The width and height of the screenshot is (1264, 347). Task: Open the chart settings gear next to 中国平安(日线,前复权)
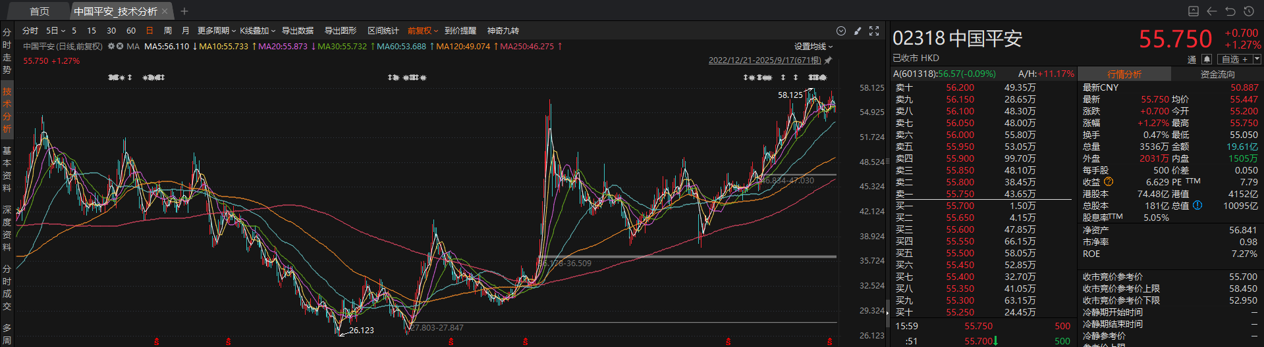(111, 47)
